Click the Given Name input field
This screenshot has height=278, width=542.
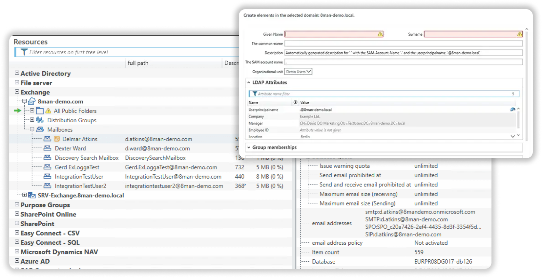[x=334, y=34]
